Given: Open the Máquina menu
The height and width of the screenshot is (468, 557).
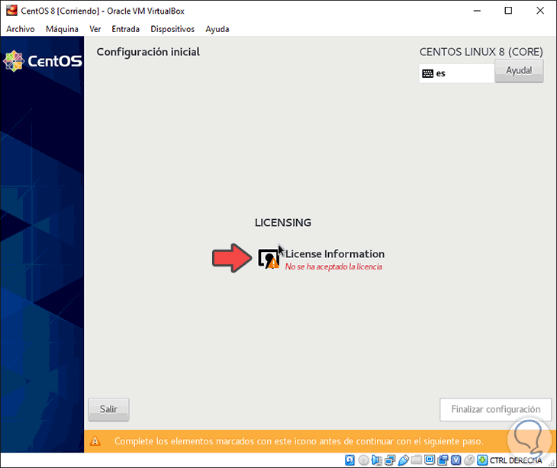Looking at the screenshot, I should [x=62, y=29].
